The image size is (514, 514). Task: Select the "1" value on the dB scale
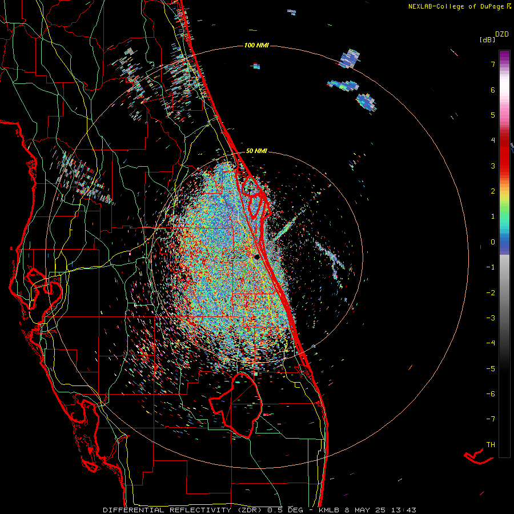tap(493, 216)
